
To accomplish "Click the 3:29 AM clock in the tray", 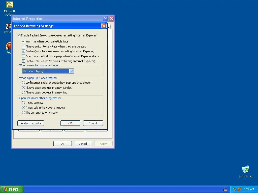I will 249,189.
